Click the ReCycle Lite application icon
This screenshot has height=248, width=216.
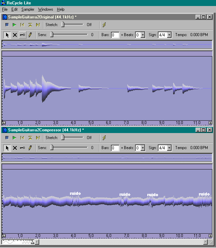pyautogui.click(x=3, y=3)
